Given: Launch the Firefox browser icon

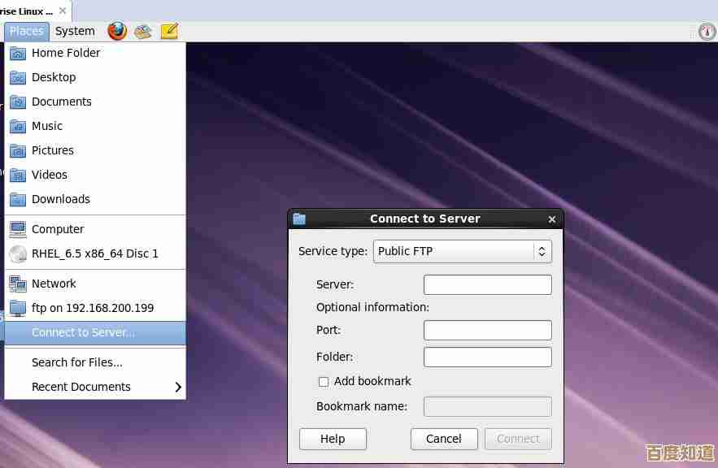Looking at the screenshot, I should 117,31.
